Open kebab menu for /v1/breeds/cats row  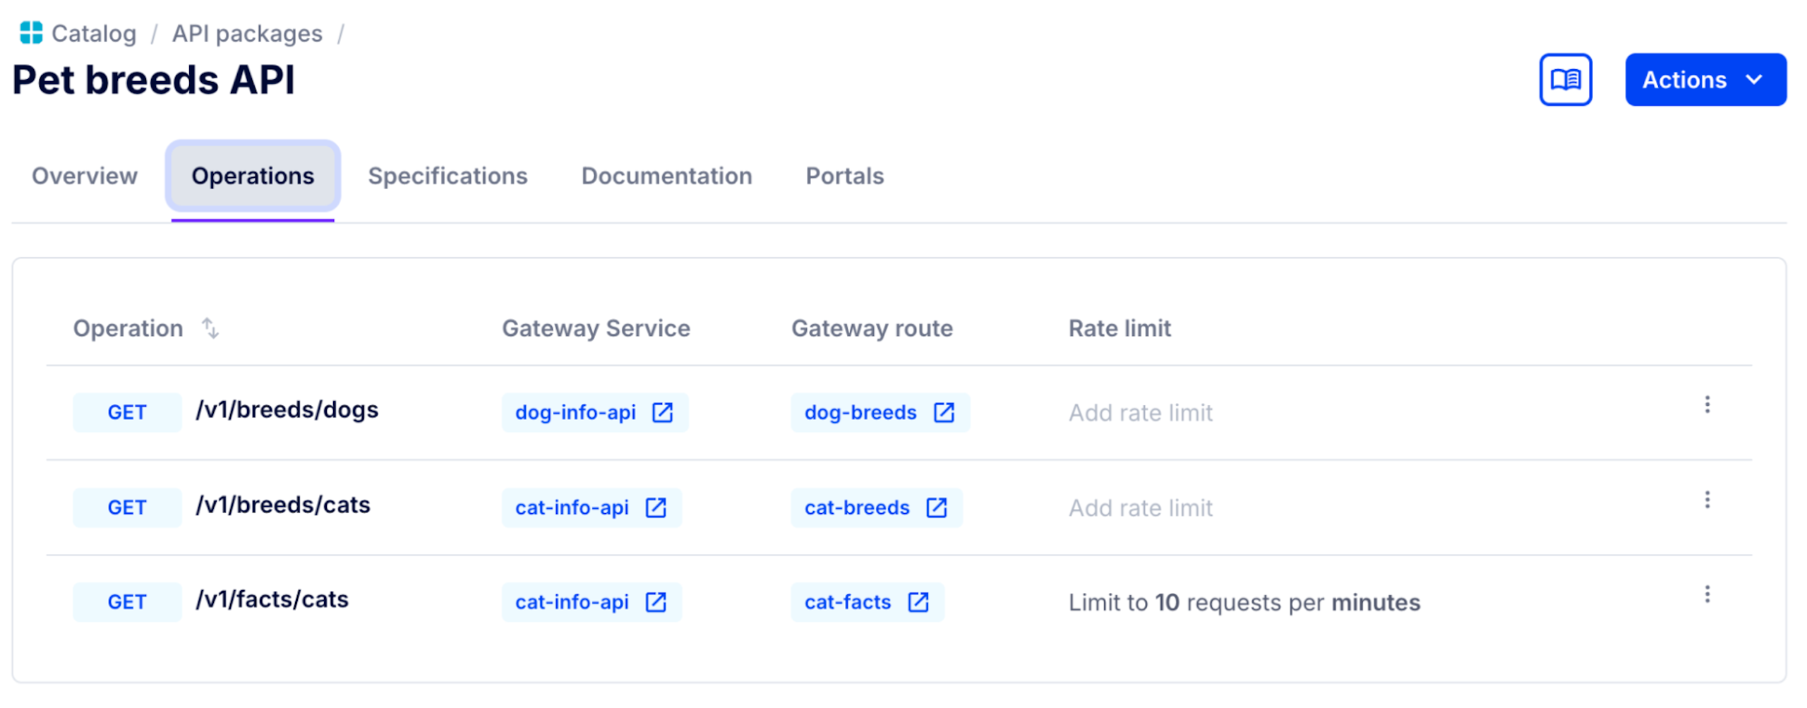coord(1706,500)
